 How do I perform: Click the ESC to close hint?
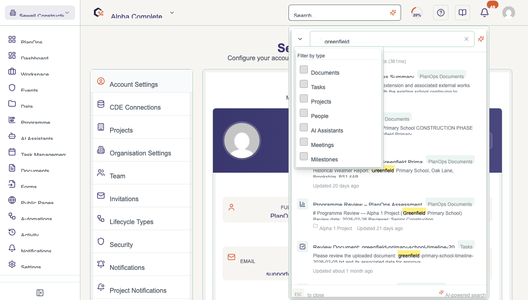tap(308, 294)
